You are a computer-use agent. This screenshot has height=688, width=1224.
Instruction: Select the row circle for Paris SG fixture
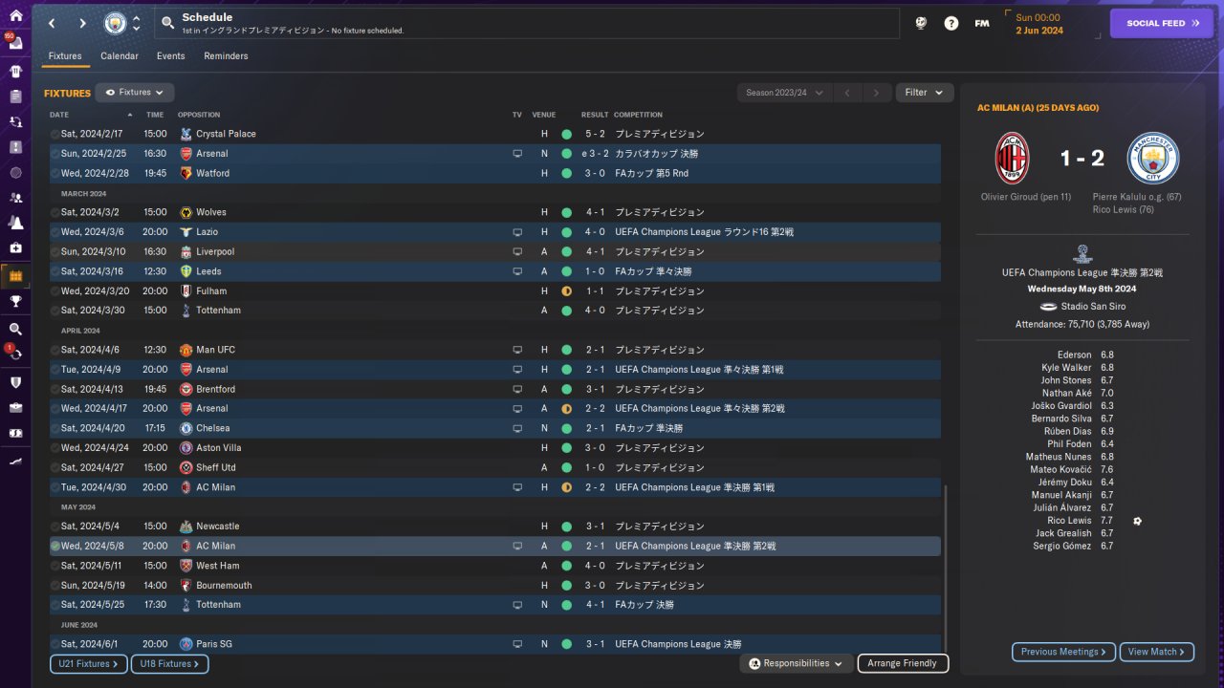pos(55,644)
